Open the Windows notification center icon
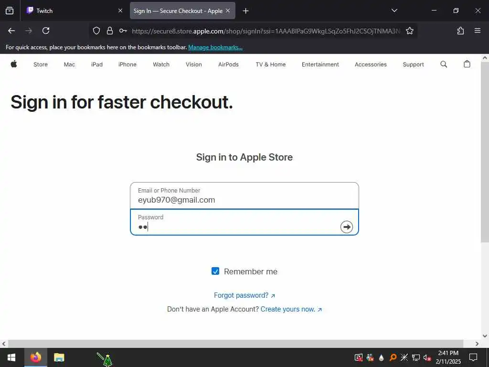Image resolution: width=489 pixels, height=367 pixels. click(473, 357)
